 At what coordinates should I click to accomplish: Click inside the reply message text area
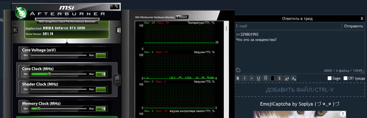(300, 52)
